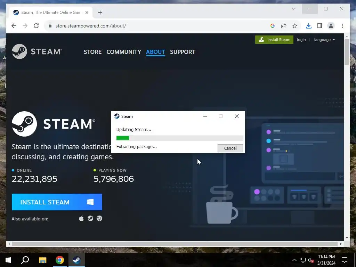Screen dimensions: 356x267
Task: Click the green Install Steam header button
Action: [x=274, y=40]
